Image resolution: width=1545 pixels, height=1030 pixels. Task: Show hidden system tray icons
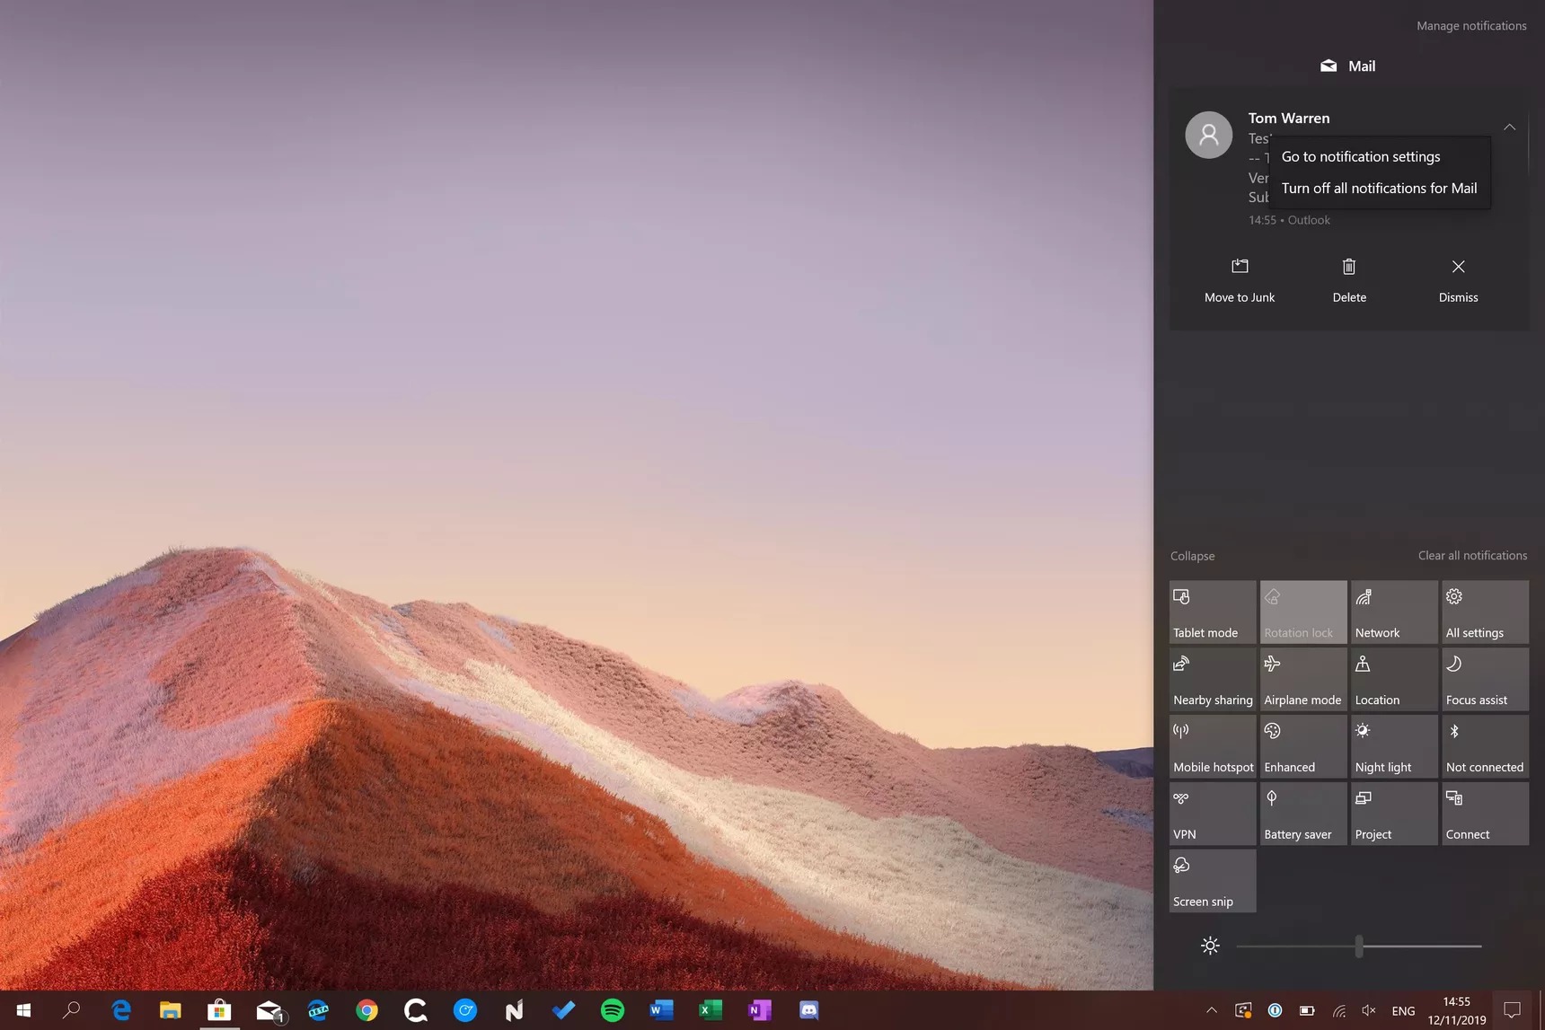pyautogui.click(x=1211, y=1010)
